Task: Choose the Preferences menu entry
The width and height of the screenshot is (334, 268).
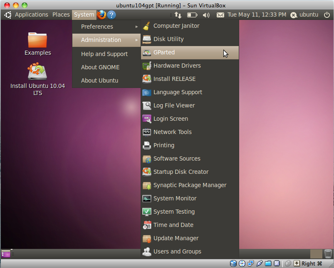Action: [106, 27]
